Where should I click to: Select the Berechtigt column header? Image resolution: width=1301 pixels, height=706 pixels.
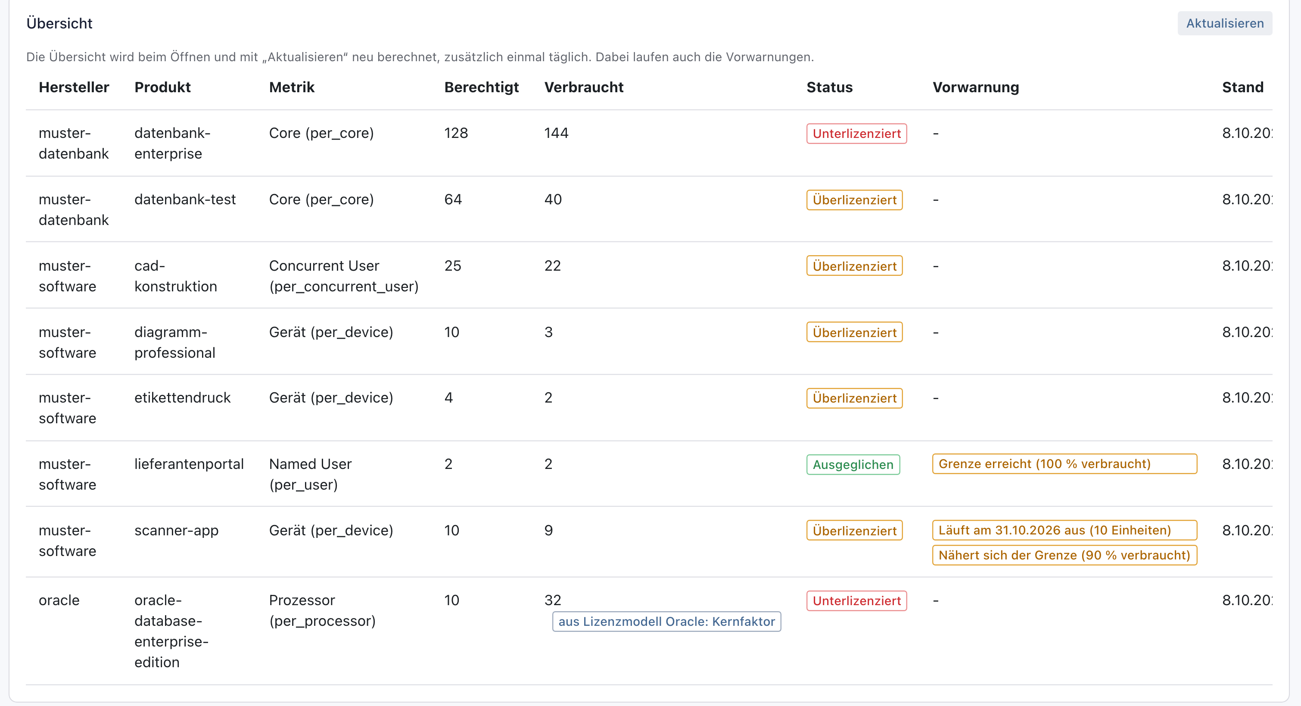click(481, 87)
